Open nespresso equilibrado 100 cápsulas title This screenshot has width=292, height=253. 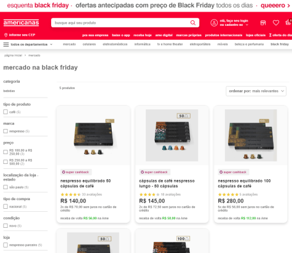point(244,184)
